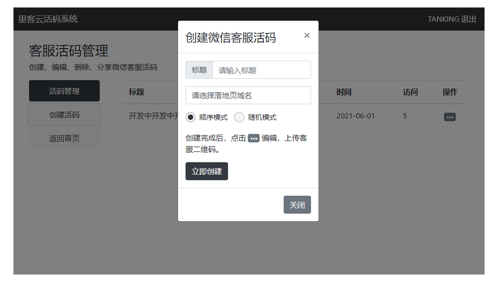The image size is (498, 282).
Task: Switch to the 创建活码 sidebar item
Action: [x=64, y=115]
